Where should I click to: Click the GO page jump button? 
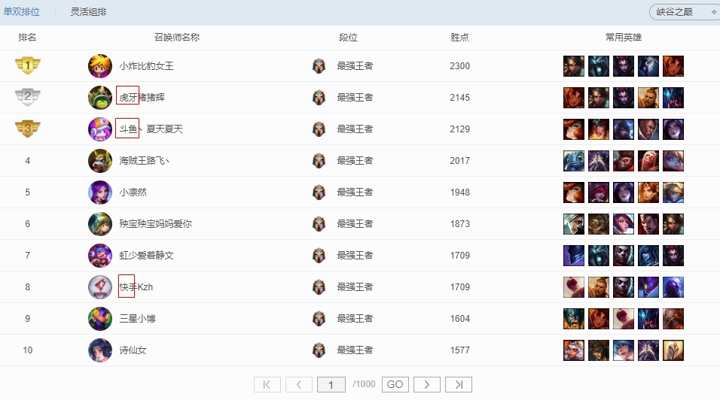click(395, 384)
